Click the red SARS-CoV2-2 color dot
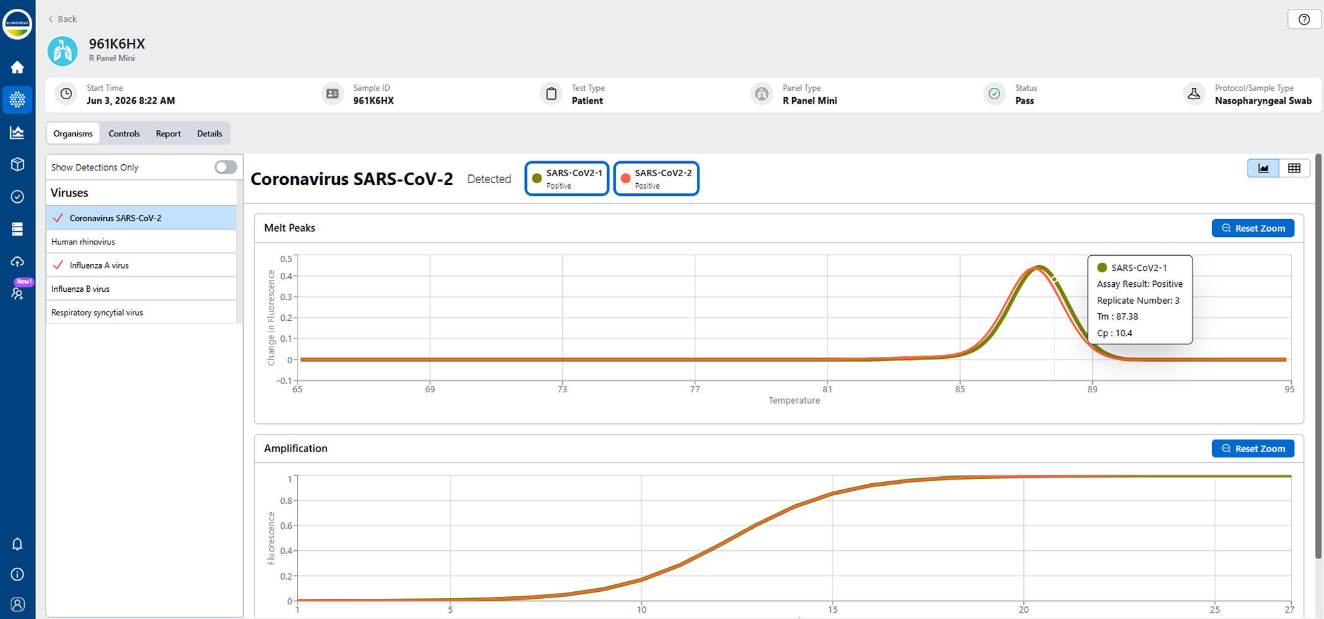The height and width of the screenshot is (619, 1324). [625, 178]
